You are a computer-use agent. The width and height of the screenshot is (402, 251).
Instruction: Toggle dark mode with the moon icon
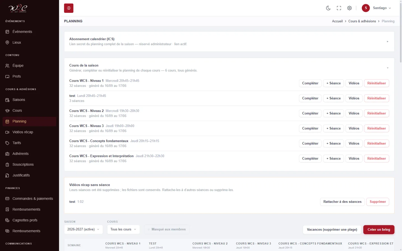(328, 8)
